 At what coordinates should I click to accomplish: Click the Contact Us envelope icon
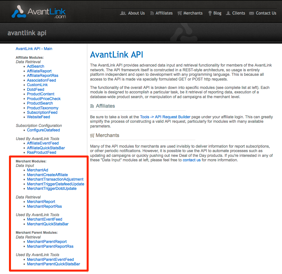pos(252,13)
